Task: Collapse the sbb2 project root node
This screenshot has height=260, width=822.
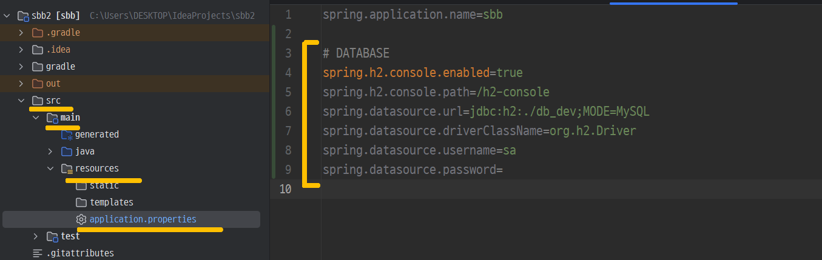Action: [6, 15]
